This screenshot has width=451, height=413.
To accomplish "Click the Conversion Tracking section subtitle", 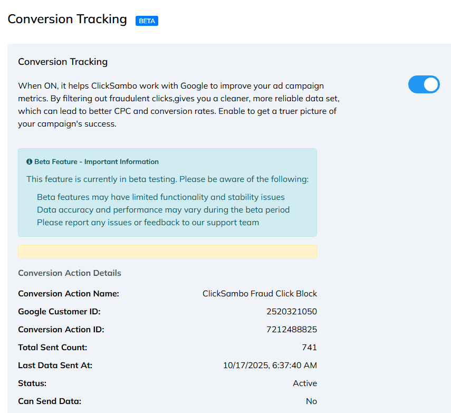I will (63, 62).
